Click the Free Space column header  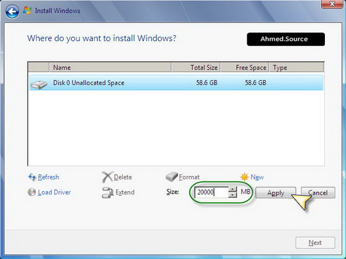click(245, 67)
